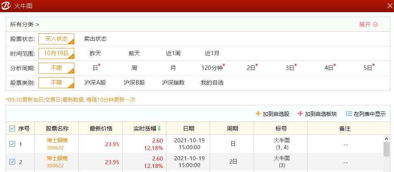Choose 昨天 as time range
The width and height of the screenshot is (394, 172).
coord(95,53)
